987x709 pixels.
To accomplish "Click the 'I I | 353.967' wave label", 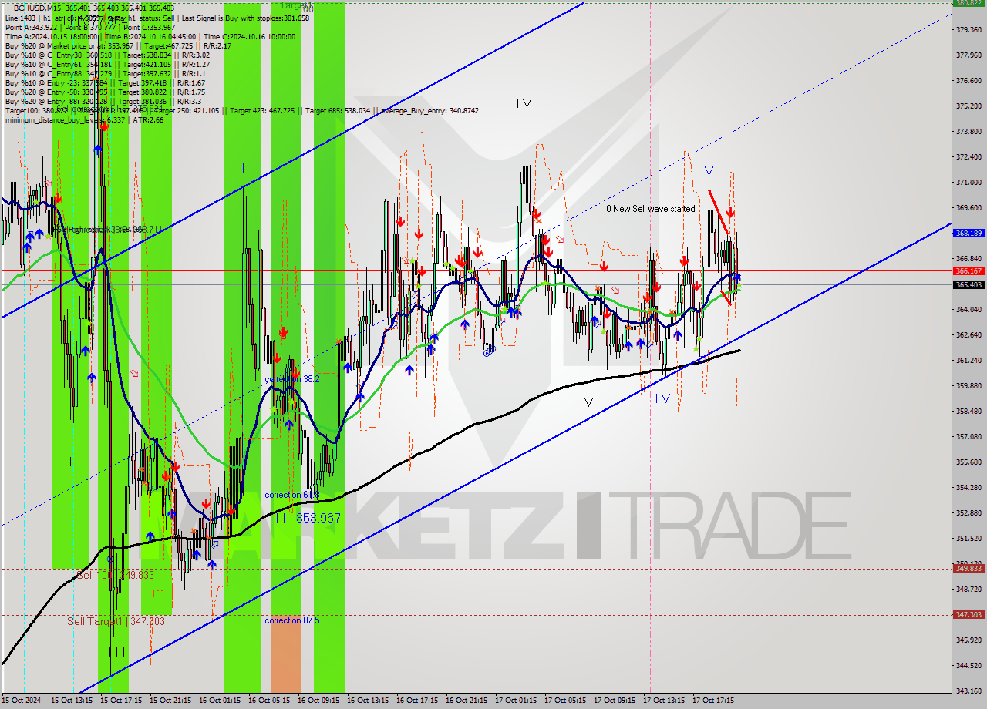I will point(308,518).
